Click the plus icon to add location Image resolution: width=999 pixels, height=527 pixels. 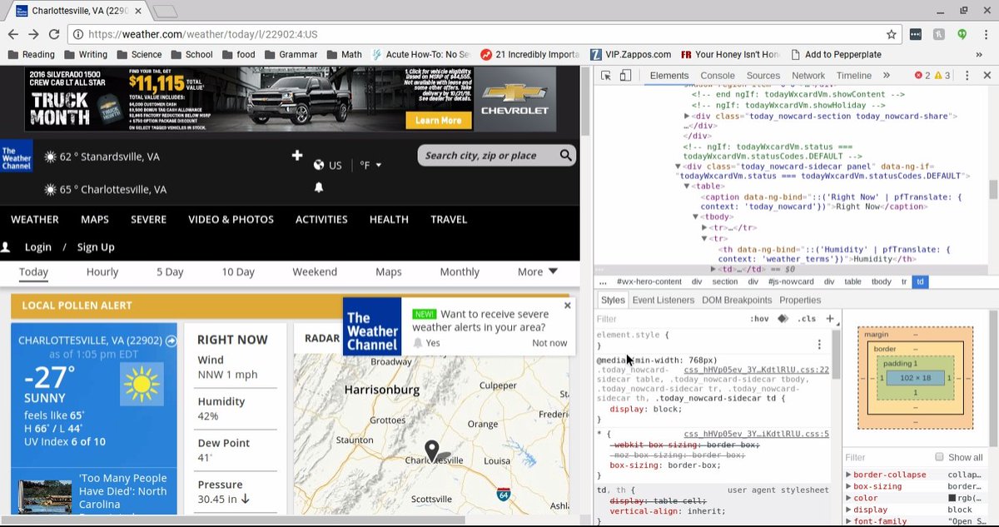(x=296, y=156)
